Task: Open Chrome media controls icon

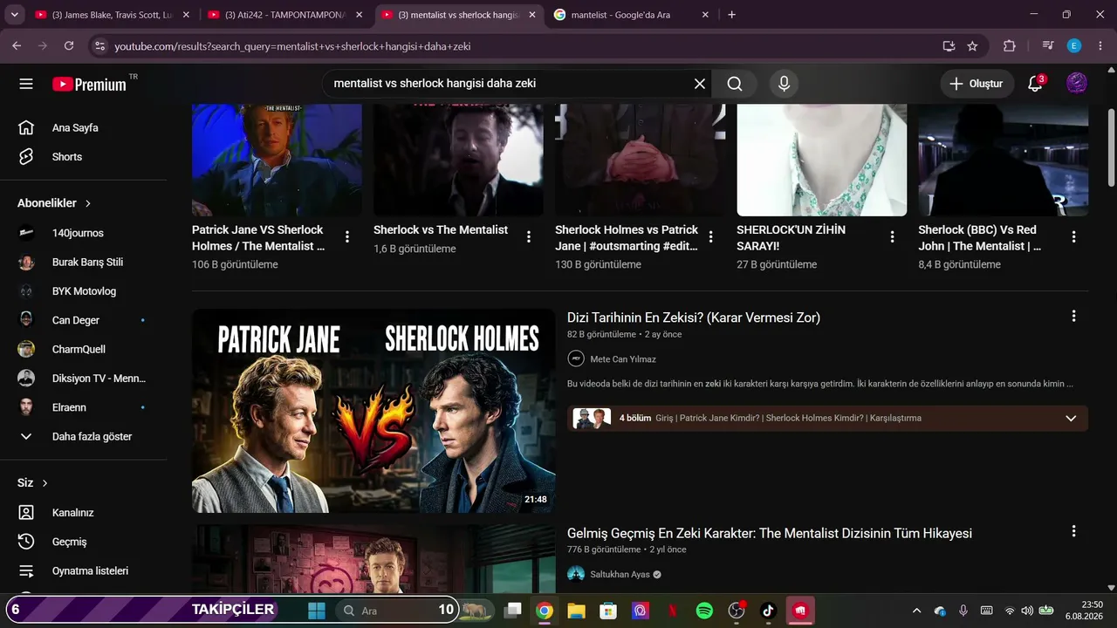Action: [x=1048, y=45]
